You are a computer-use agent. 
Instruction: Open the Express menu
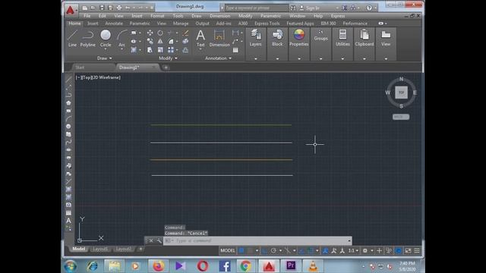coord(337,16)
